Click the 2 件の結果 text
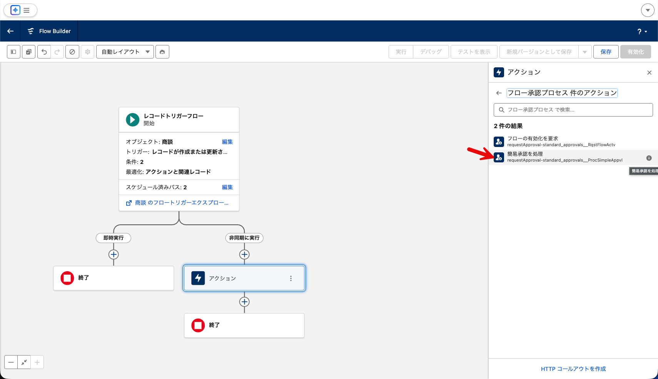 (508, 126)
